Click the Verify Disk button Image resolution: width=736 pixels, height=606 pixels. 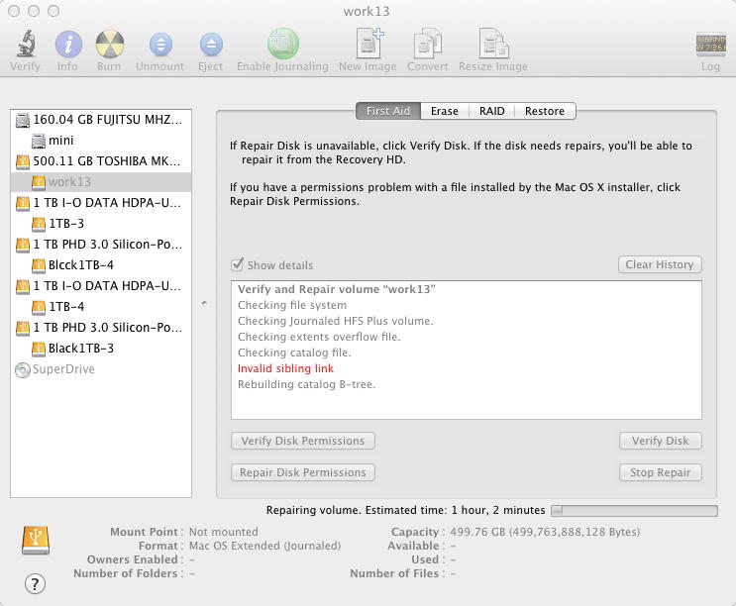tap(661, 441)
